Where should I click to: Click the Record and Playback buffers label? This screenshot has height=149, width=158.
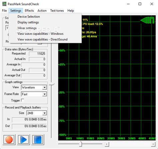click(x=23, y=107)
